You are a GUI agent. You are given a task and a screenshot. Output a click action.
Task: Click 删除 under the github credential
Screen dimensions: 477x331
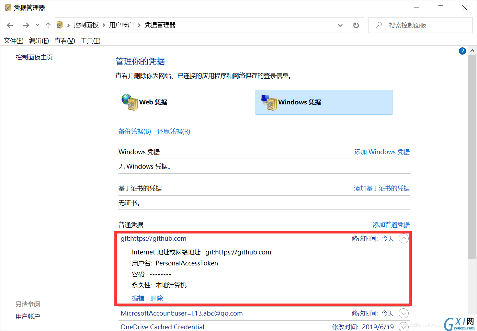tap(157, 298)
